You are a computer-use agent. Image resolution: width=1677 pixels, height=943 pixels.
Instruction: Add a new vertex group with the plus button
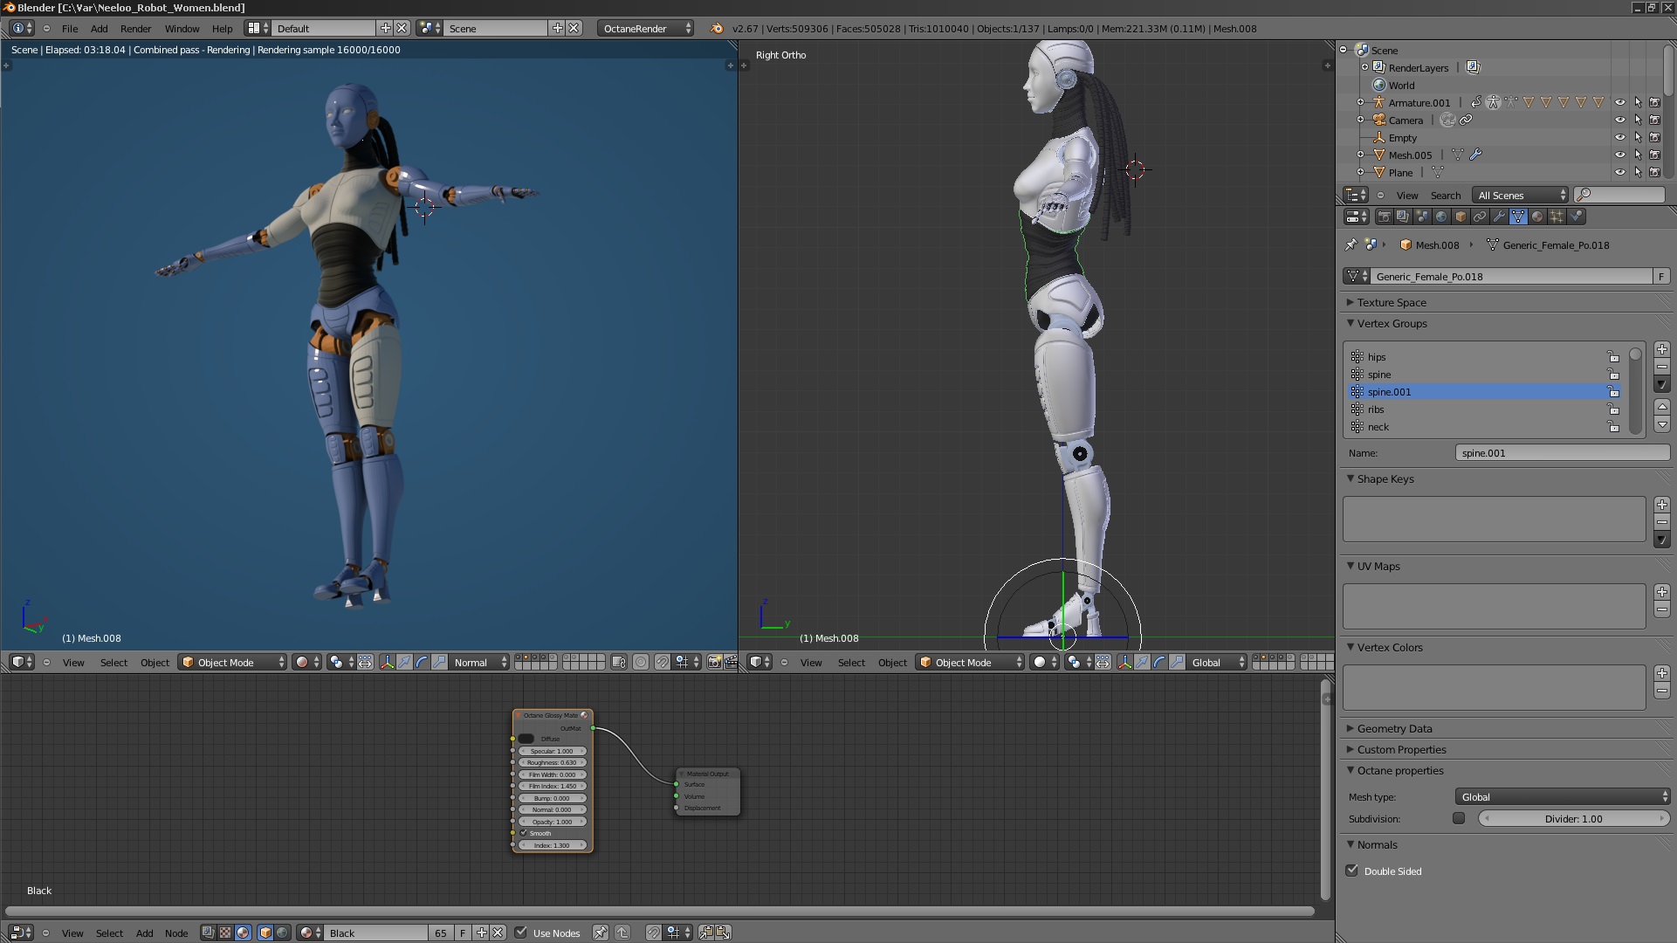coord(1661,349)
